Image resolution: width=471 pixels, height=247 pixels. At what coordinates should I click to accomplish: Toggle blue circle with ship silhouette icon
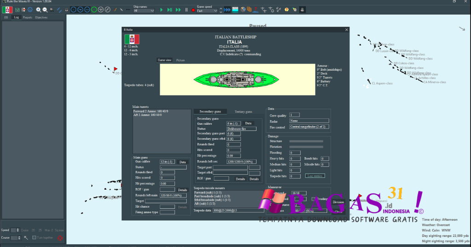[x=80, y=10]
